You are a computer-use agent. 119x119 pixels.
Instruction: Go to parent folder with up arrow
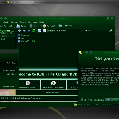[29, 31]
